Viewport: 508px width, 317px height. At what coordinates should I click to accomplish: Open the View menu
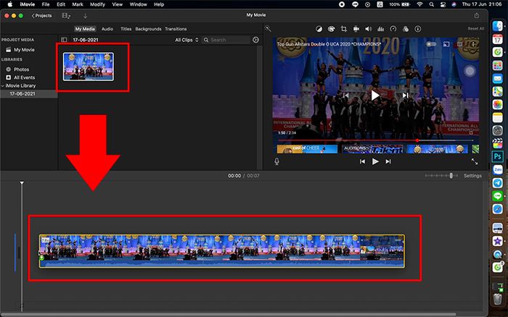coord(118,4)
